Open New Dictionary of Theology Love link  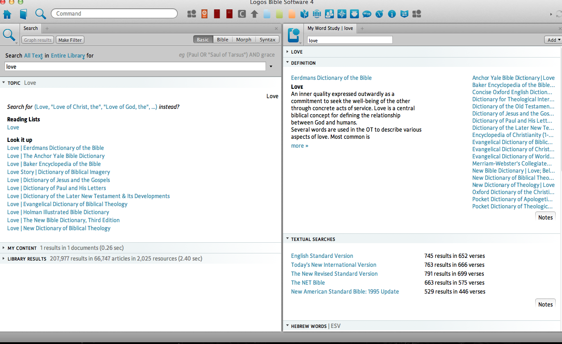coord(513,185)
